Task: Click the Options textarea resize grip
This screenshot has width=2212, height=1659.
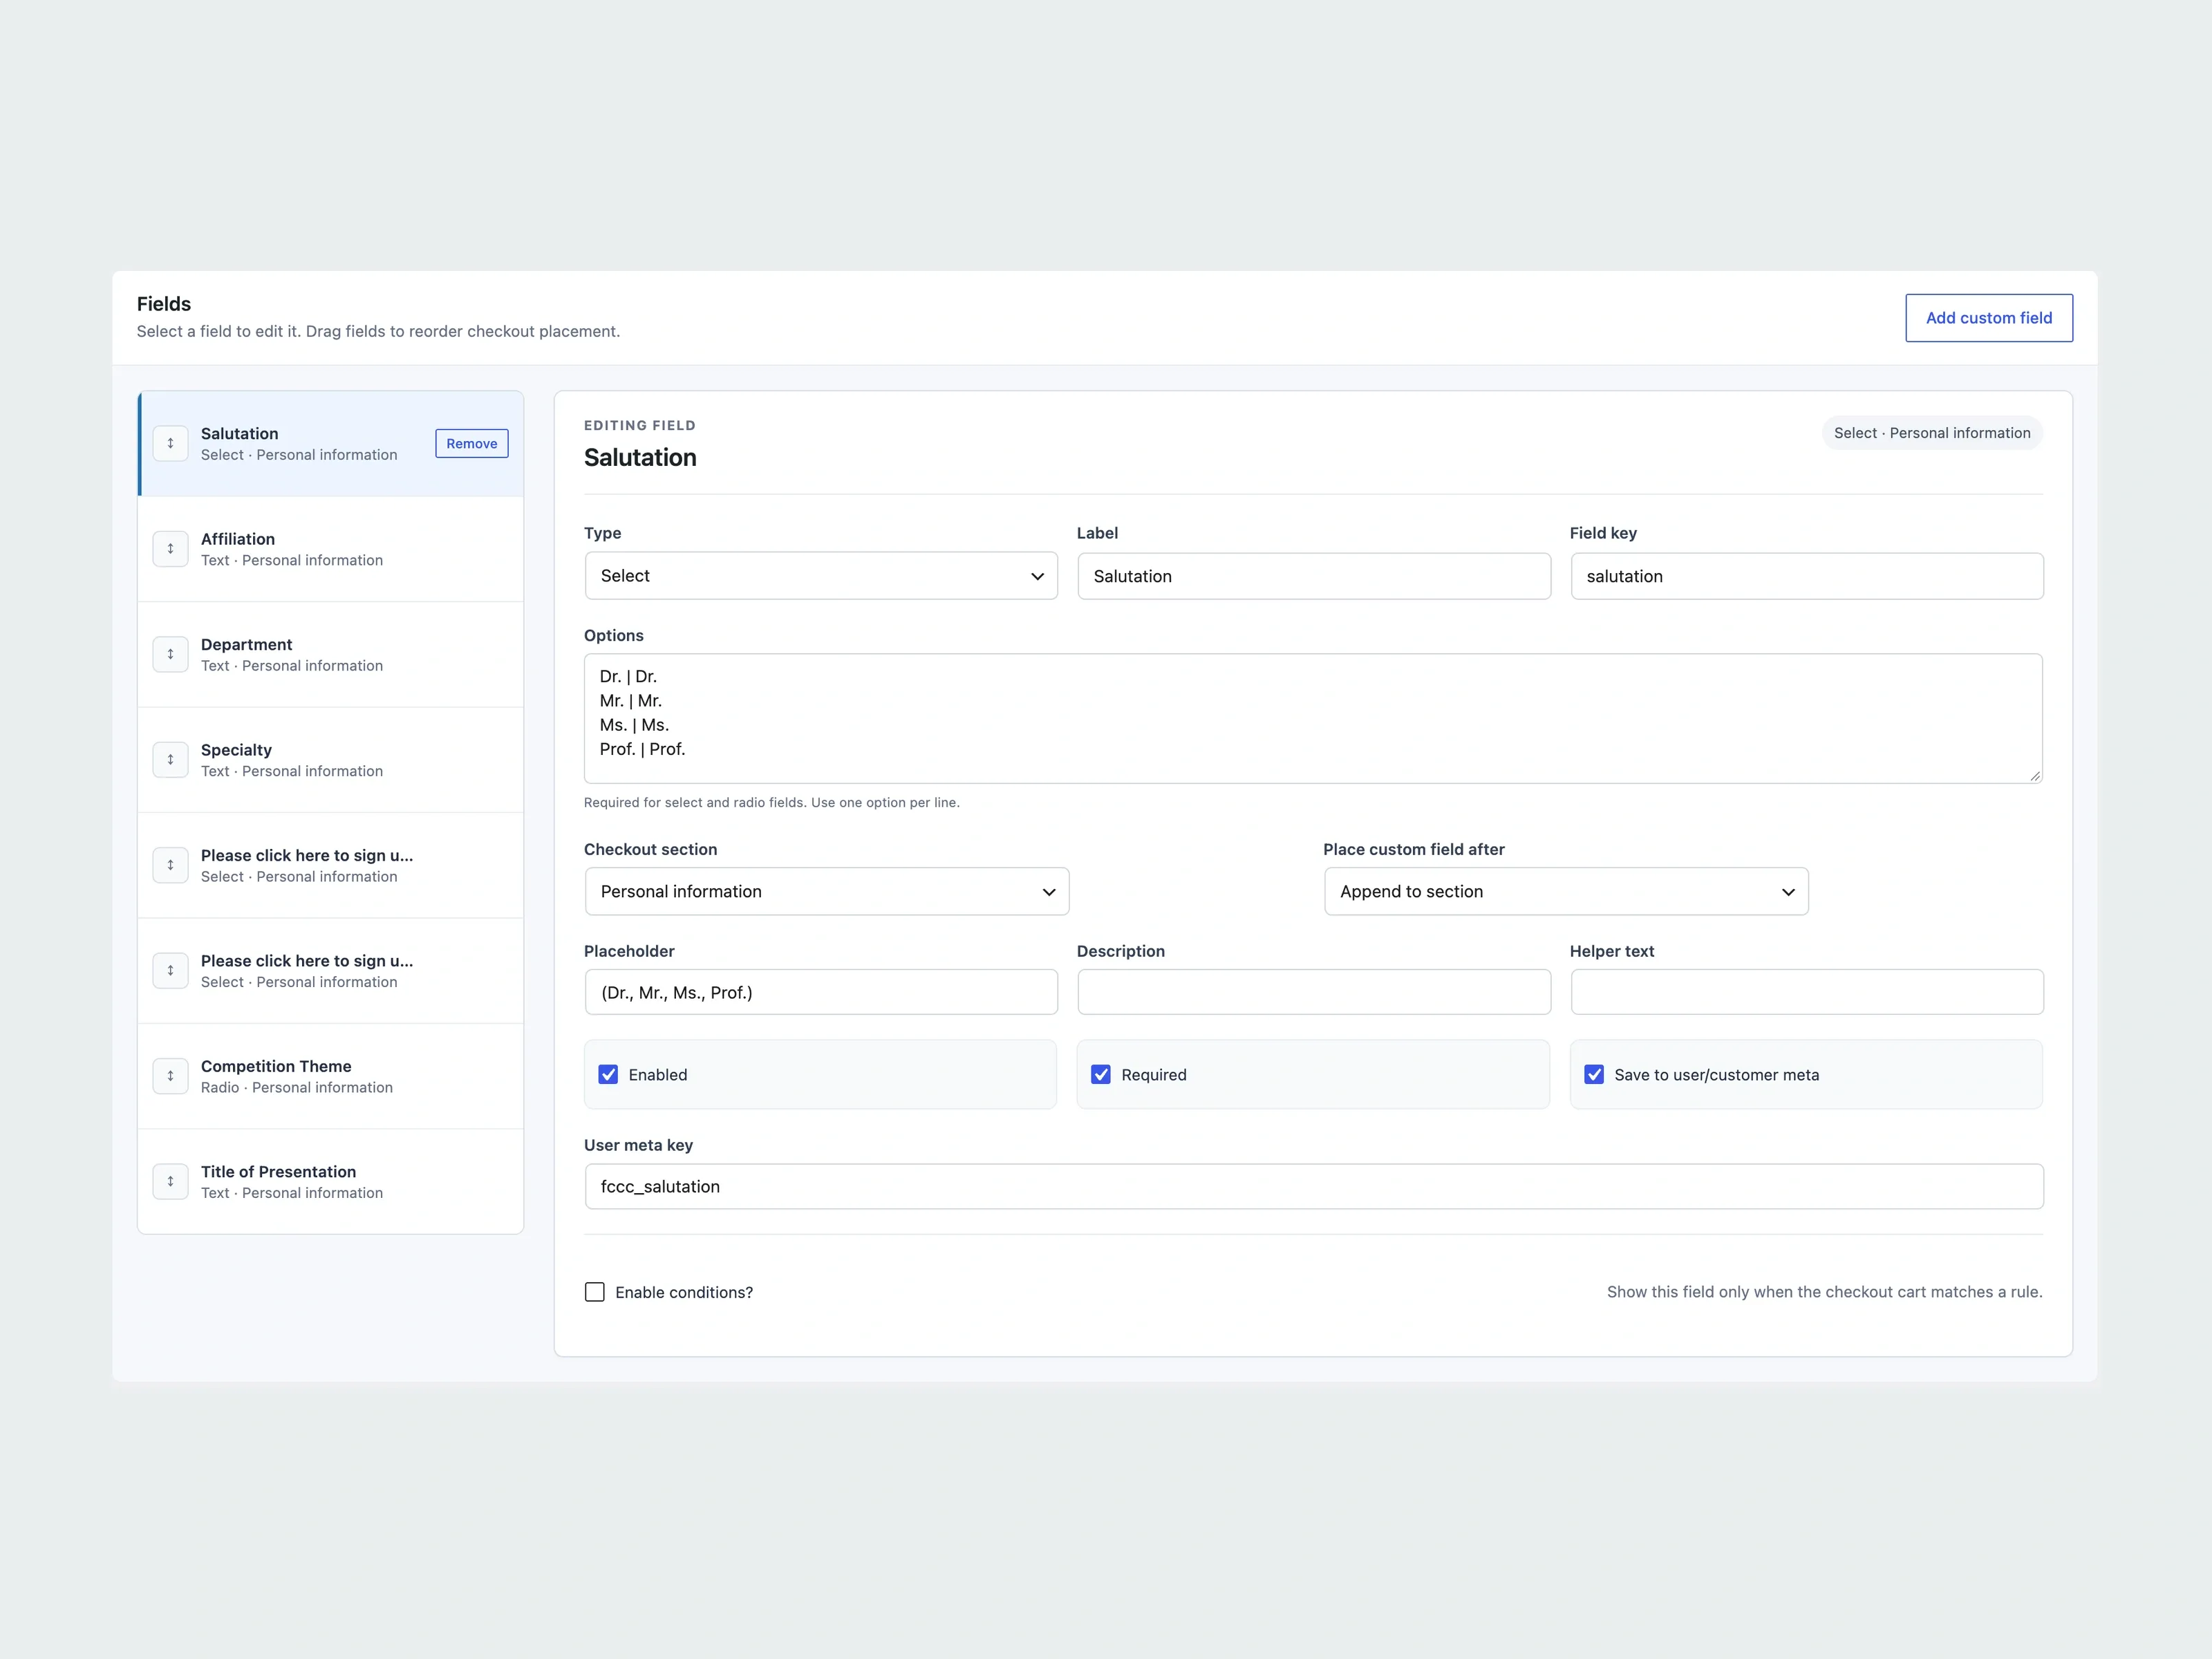Action: pyautogui.click(x=2035, y=775)
